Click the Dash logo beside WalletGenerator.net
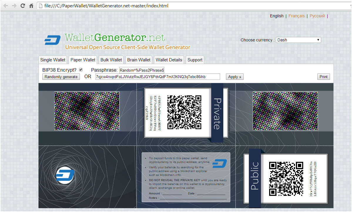 (52, 40)
